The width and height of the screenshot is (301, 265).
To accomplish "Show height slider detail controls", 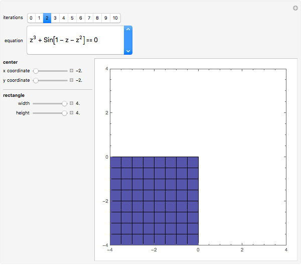I will point(72,113).
